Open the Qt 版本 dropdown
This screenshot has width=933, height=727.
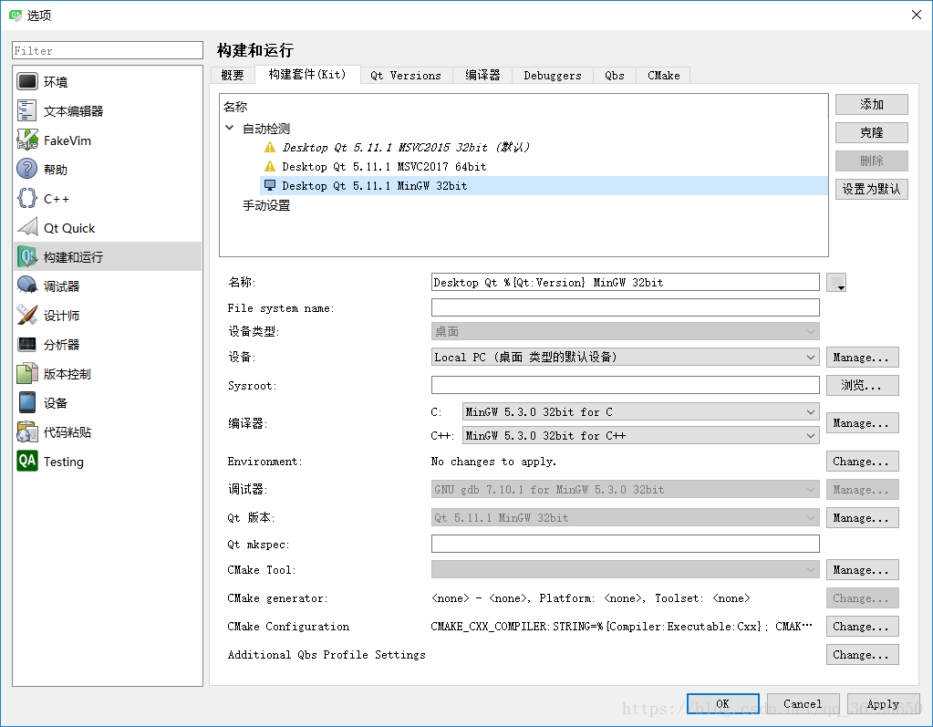tap(625, 517)
